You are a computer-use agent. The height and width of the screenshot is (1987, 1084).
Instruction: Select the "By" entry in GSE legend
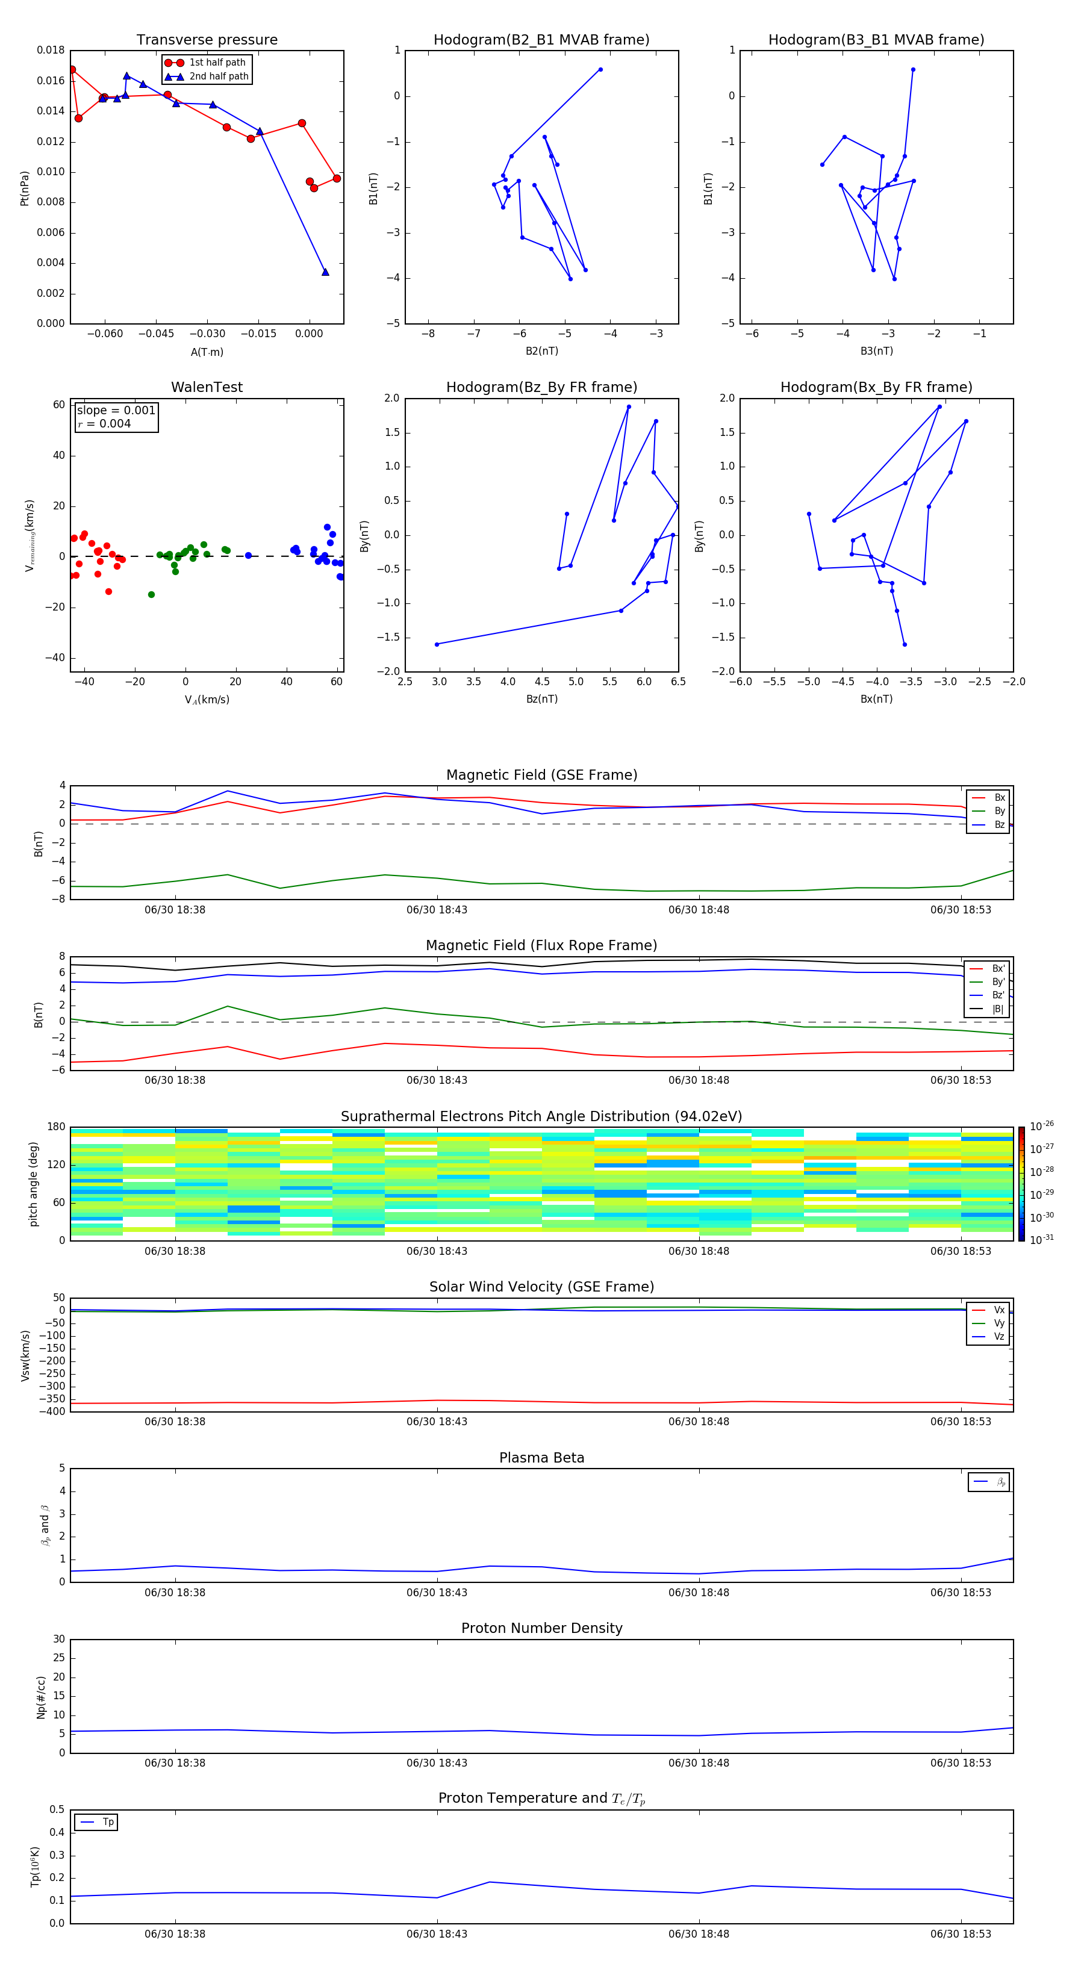click(x=988, y=810)
